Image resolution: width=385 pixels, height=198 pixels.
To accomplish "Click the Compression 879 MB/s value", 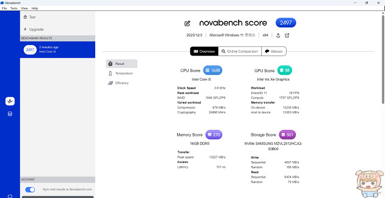I will 219,107.
